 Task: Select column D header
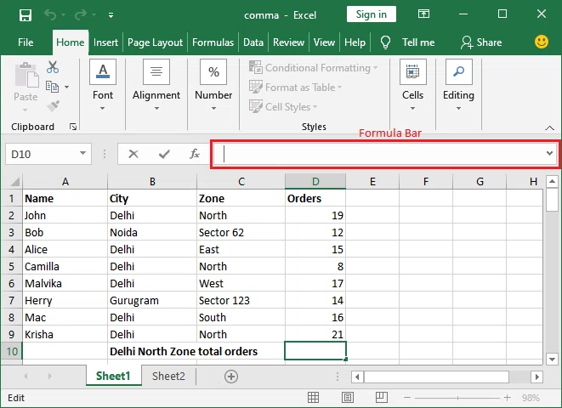point(315,182)
